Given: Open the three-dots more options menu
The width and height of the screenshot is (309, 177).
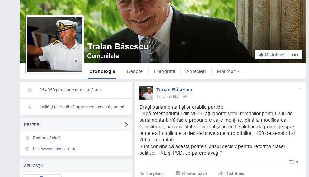Looking at the screenshot, I should (294, 55).
